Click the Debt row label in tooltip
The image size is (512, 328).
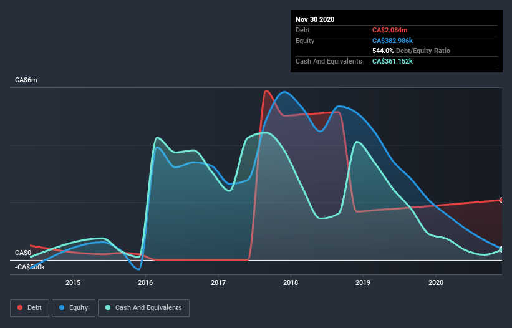point(302,31)
